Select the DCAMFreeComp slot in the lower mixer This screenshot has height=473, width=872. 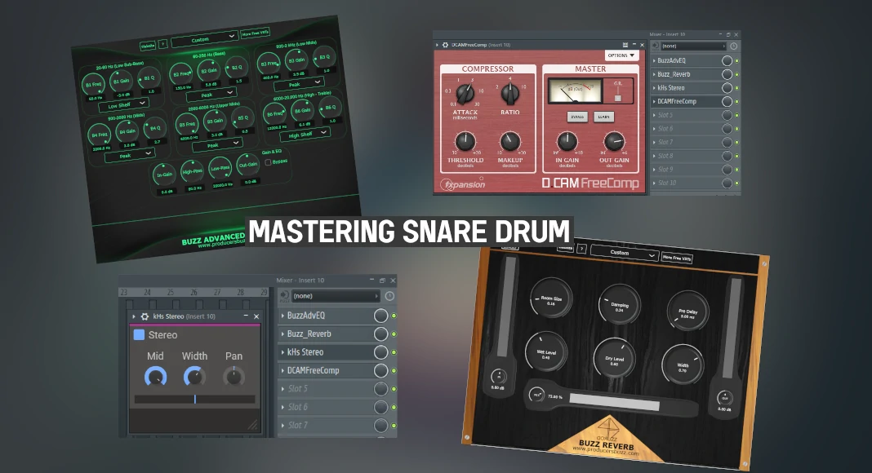click(324, 370)
